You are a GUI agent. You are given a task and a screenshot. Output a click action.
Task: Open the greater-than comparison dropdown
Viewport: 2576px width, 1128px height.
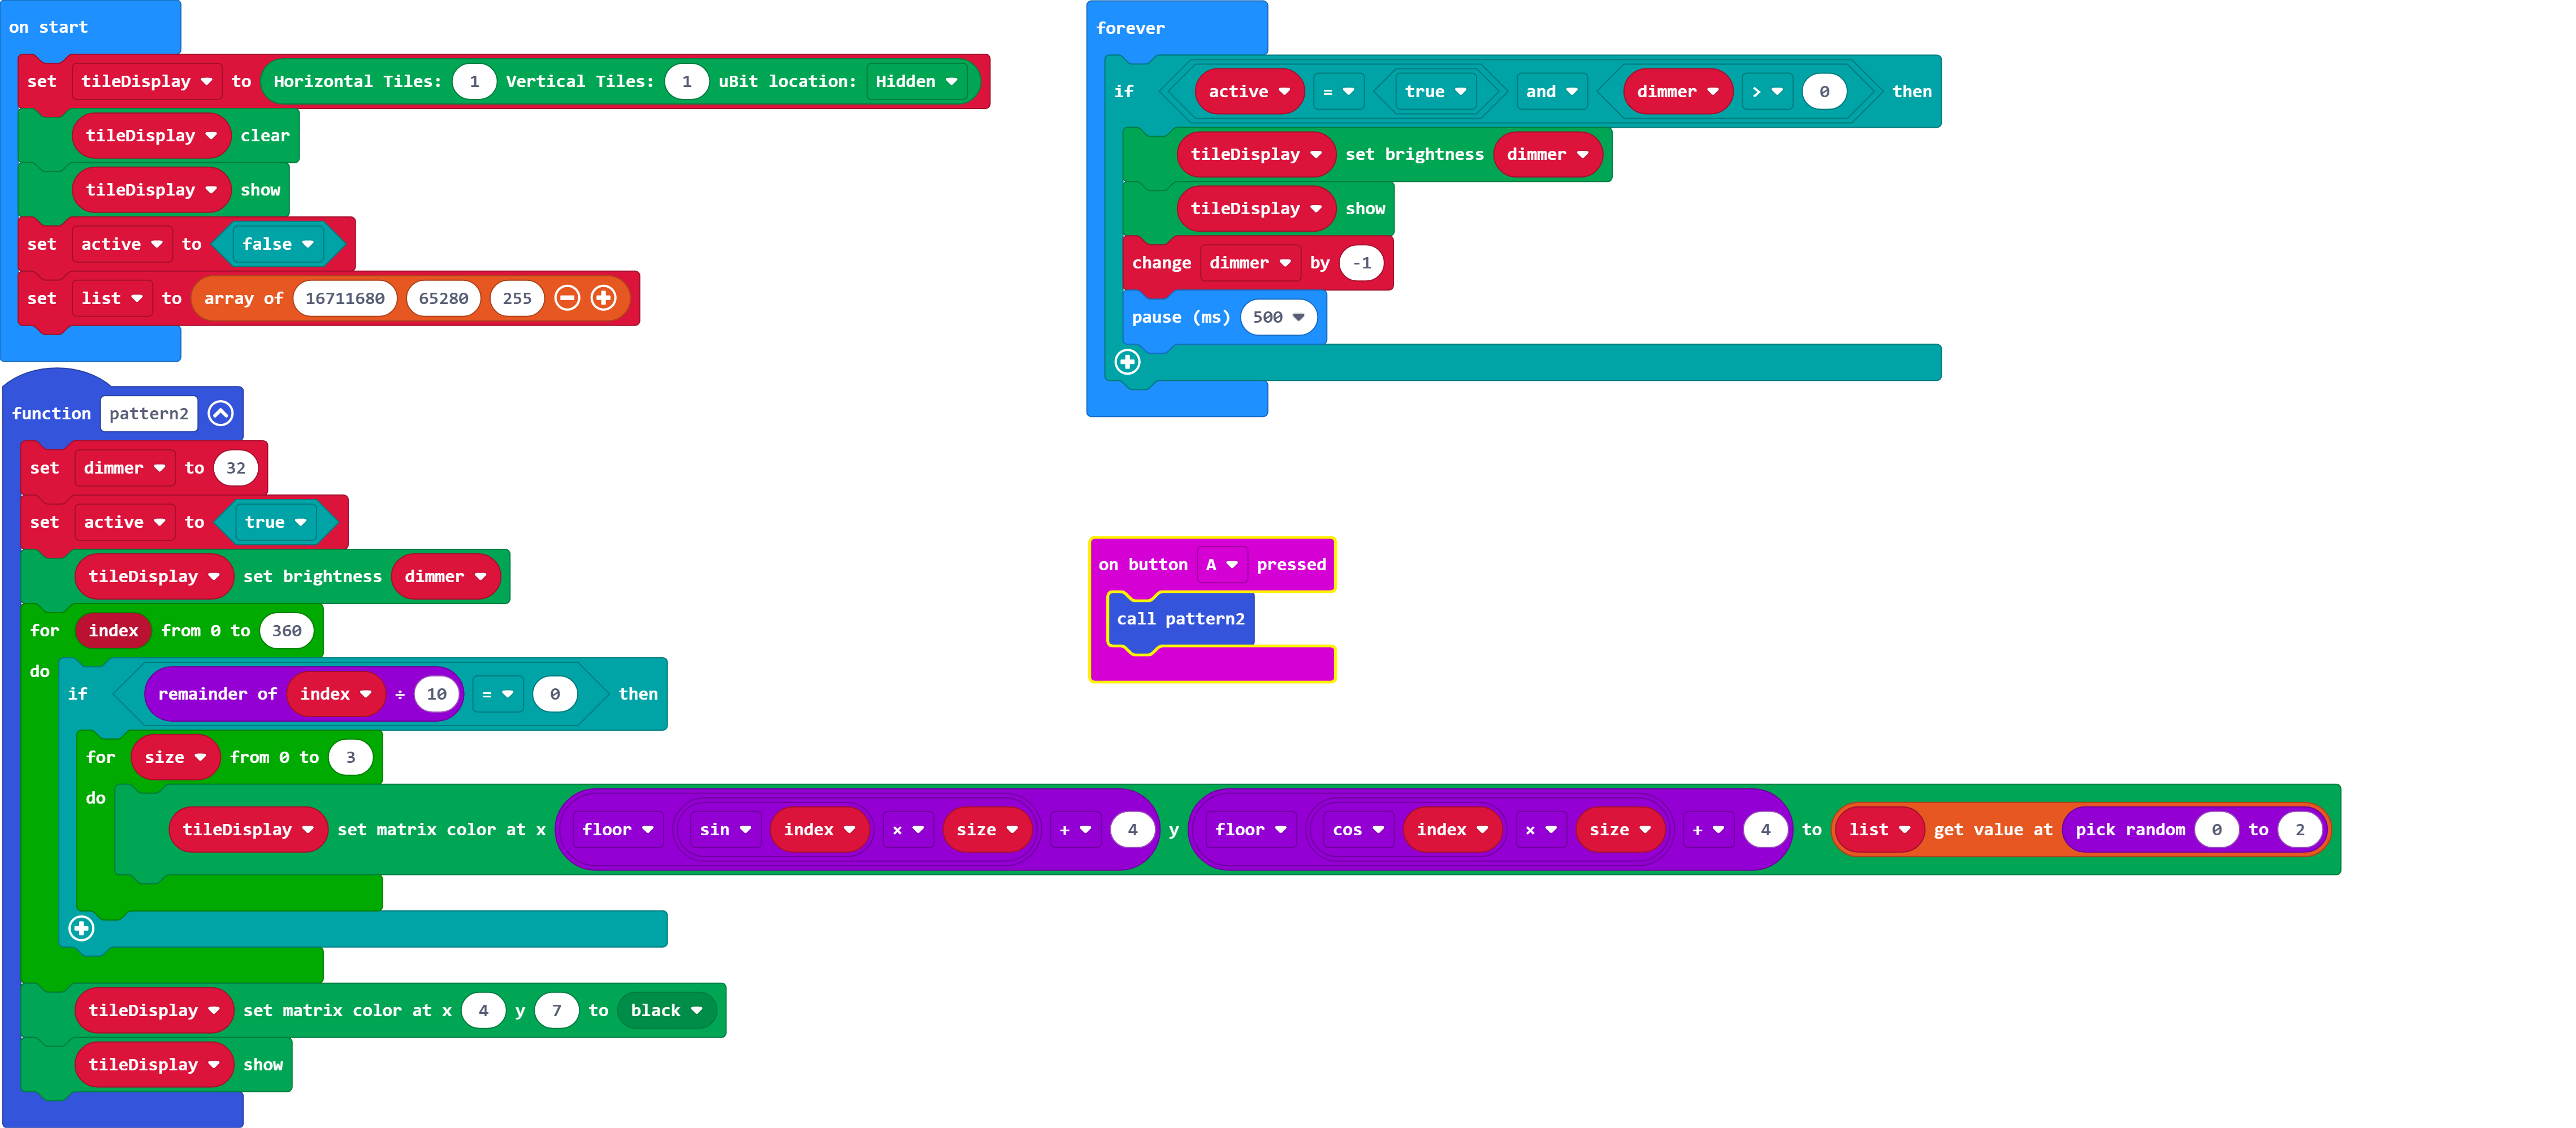[1767, 91]
